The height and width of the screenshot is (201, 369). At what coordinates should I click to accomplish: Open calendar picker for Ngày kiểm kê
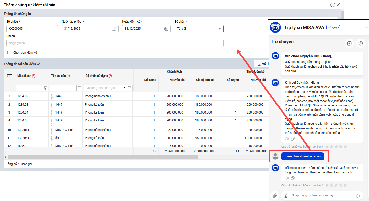coord(166,29)
